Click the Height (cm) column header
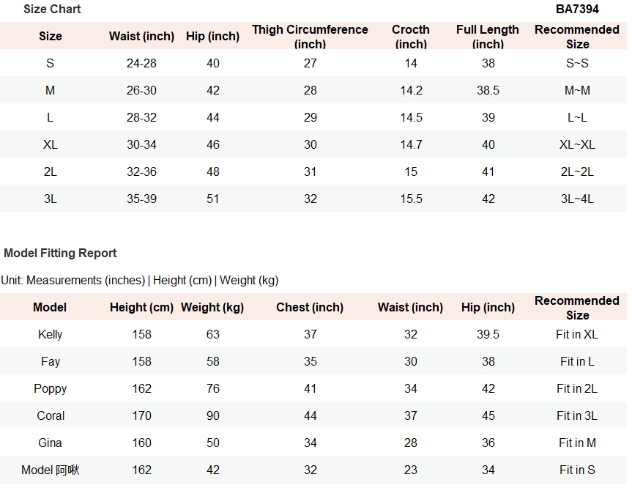Screen dimensions: 632x488 point(141,307)
